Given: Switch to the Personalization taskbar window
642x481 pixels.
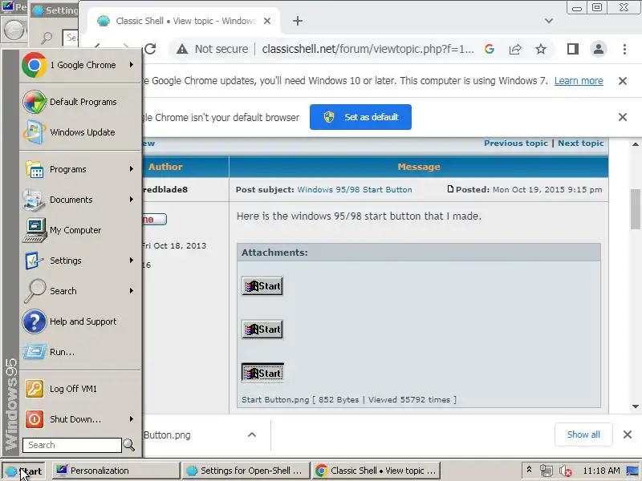Looking at the screenshot, I should pyautogui.click(x=116, y=471).
